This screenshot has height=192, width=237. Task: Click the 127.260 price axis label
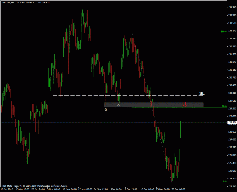click(232, 148)
